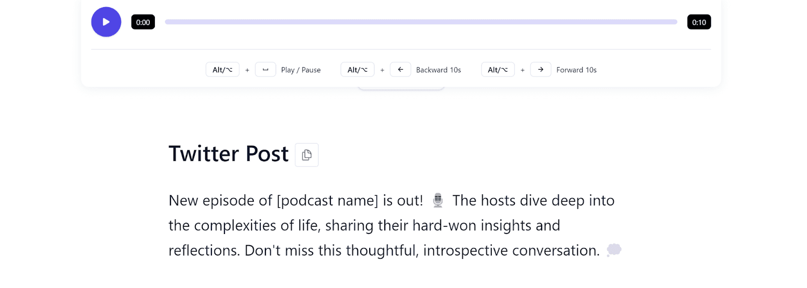807x288 pixels.
Task: Click the 0:10 total duration label
Action: tap(699, 22)
